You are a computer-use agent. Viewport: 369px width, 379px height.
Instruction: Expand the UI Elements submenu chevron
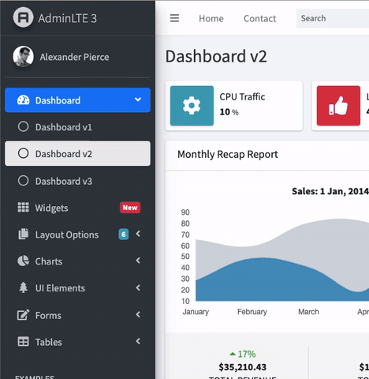point(138,287)
